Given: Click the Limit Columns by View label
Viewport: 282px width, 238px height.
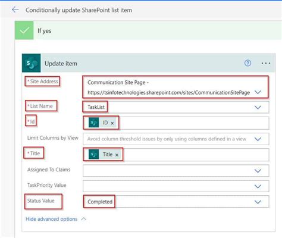Looking at the screenshot, I should tap(53, 138).
